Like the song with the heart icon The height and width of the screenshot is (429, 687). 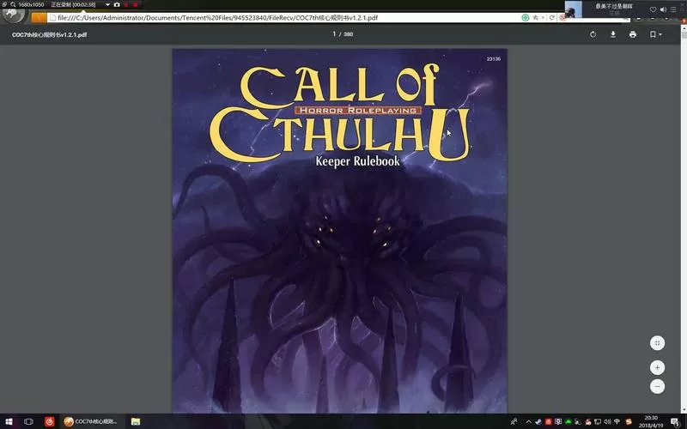coord(653,9)
